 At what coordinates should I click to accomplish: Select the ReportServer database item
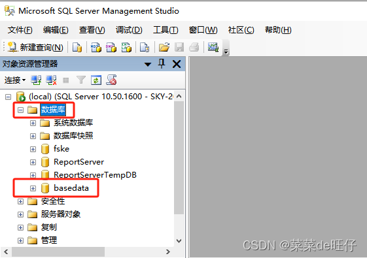click(x=79, y=162)
